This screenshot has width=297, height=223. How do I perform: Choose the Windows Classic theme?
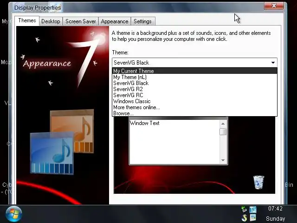click(x=194, y=101)
